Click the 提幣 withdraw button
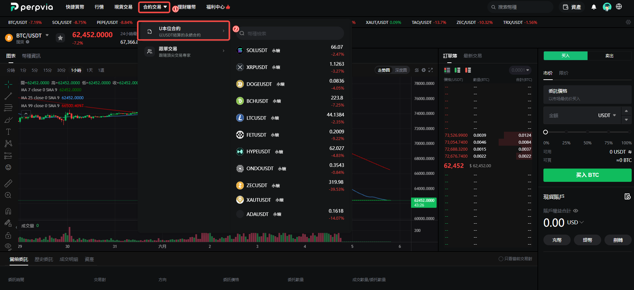Viewport: 634px width, 290px height. pyautogui.click(x=588, y=240)
